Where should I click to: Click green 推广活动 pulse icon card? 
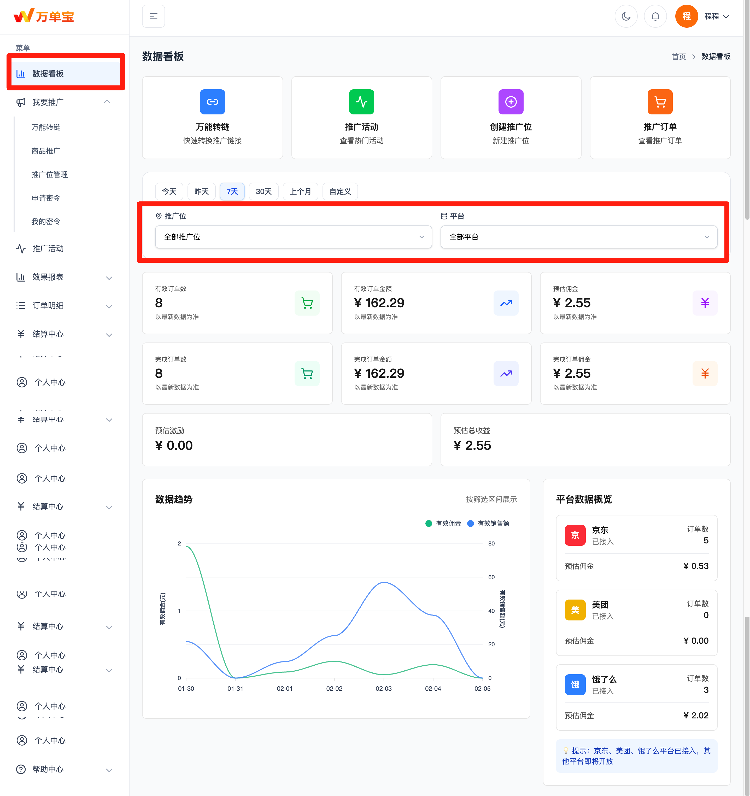click(x=361, y=102)
